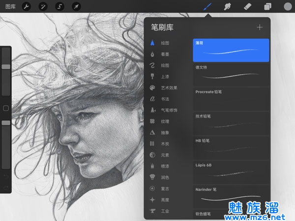Activate the Selection S-shaped tool
Screen dimensions: 295x221
coord(59,7)
